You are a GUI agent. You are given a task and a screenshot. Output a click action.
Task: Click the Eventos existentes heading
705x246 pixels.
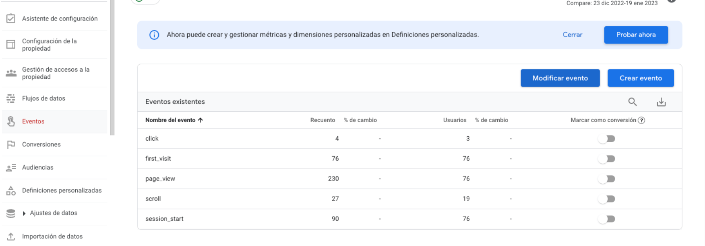point(175,102)
